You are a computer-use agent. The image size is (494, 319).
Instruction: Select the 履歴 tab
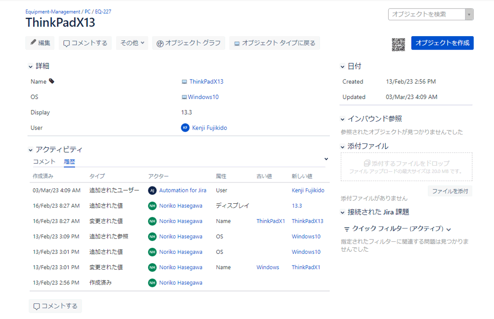tap(69, 162)
